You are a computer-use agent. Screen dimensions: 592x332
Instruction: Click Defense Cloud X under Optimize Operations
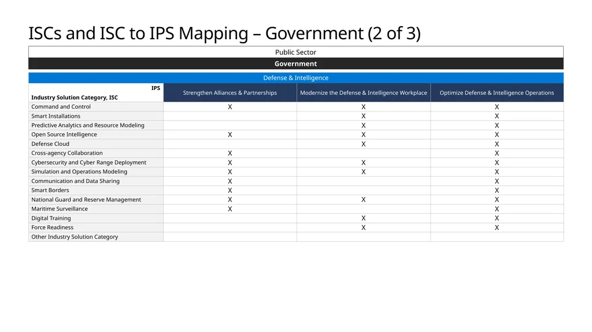[497, 144]
